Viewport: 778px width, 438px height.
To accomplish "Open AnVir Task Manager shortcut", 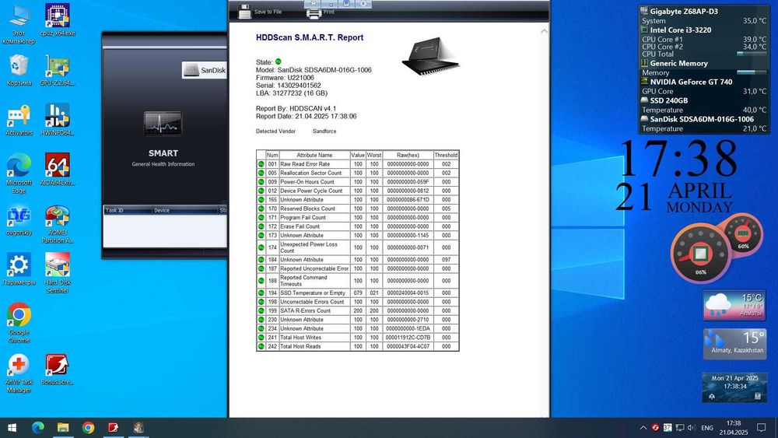I will point(19,373).
